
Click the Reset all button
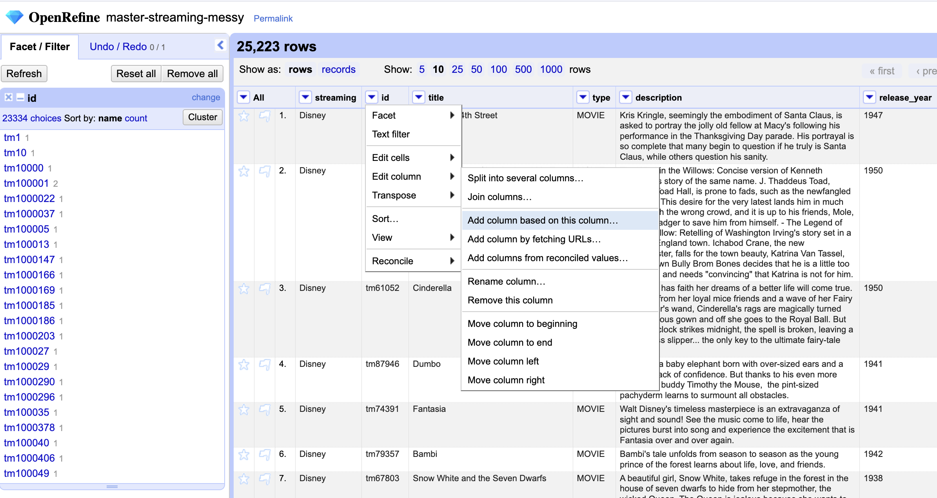coord(136,74)
